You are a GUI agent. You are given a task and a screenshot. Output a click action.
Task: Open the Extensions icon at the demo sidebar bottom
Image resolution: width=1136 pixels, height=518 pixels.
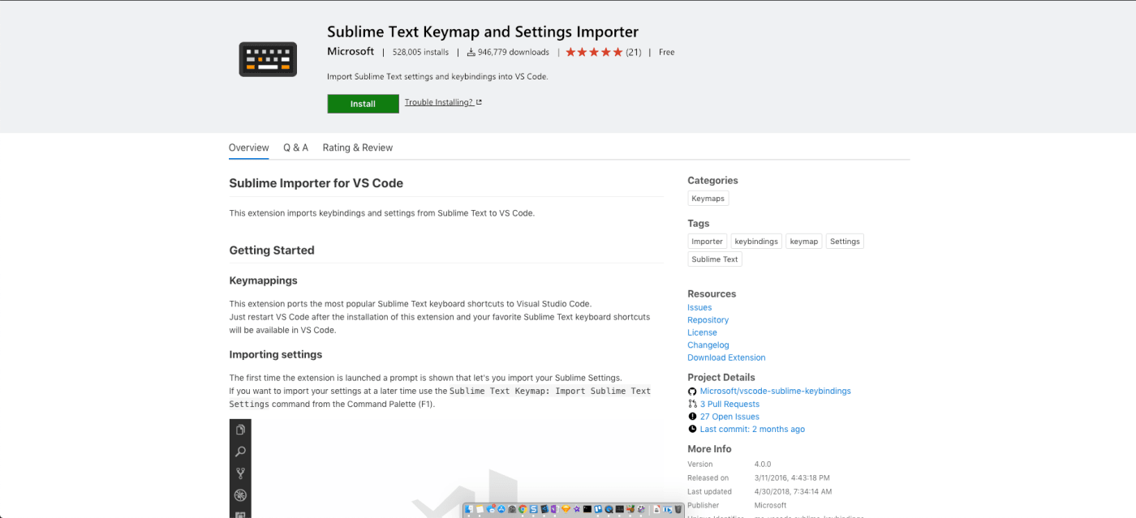pyautogui.click(x=240, y=514)
